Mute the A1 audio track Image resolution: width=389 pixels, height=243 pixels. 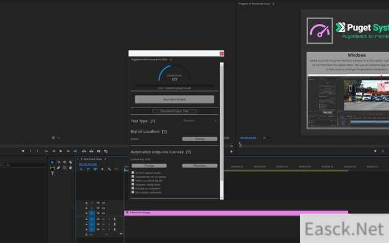point(103,219)
